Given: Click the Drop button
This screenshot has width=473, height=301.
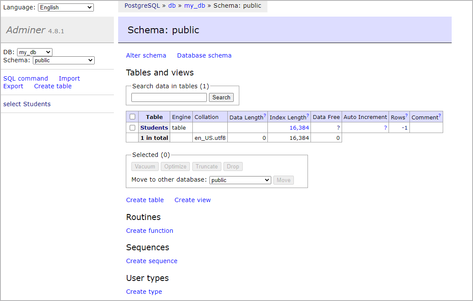Looking at the screenshot, I should tap(233, 166).
